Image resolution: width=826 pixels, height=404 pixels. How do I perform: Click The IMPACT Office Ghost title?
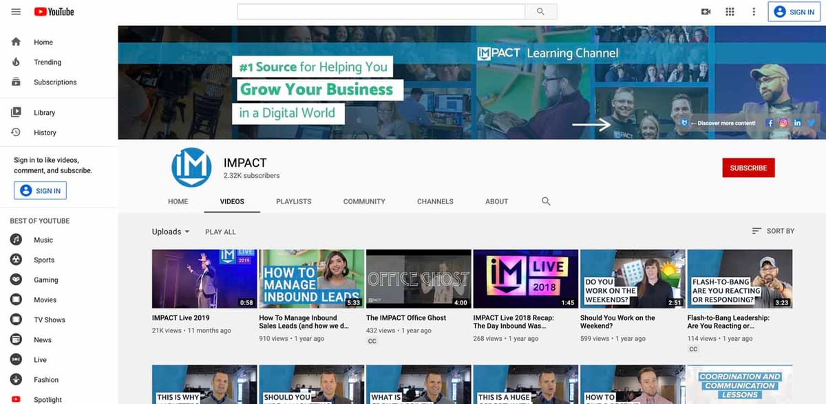(406, 317)
